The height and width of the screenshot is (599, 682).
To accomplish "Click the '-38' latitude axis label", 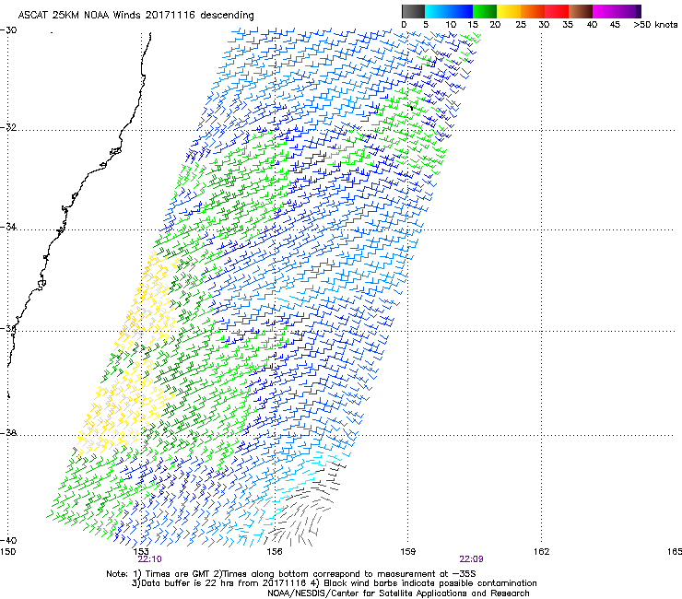I will 9,433.
